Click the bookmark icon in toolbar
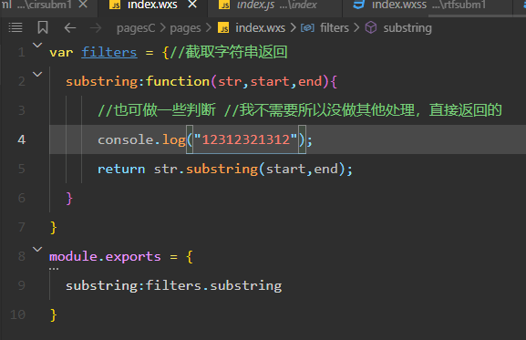526x340 pixels. [43, 27]
